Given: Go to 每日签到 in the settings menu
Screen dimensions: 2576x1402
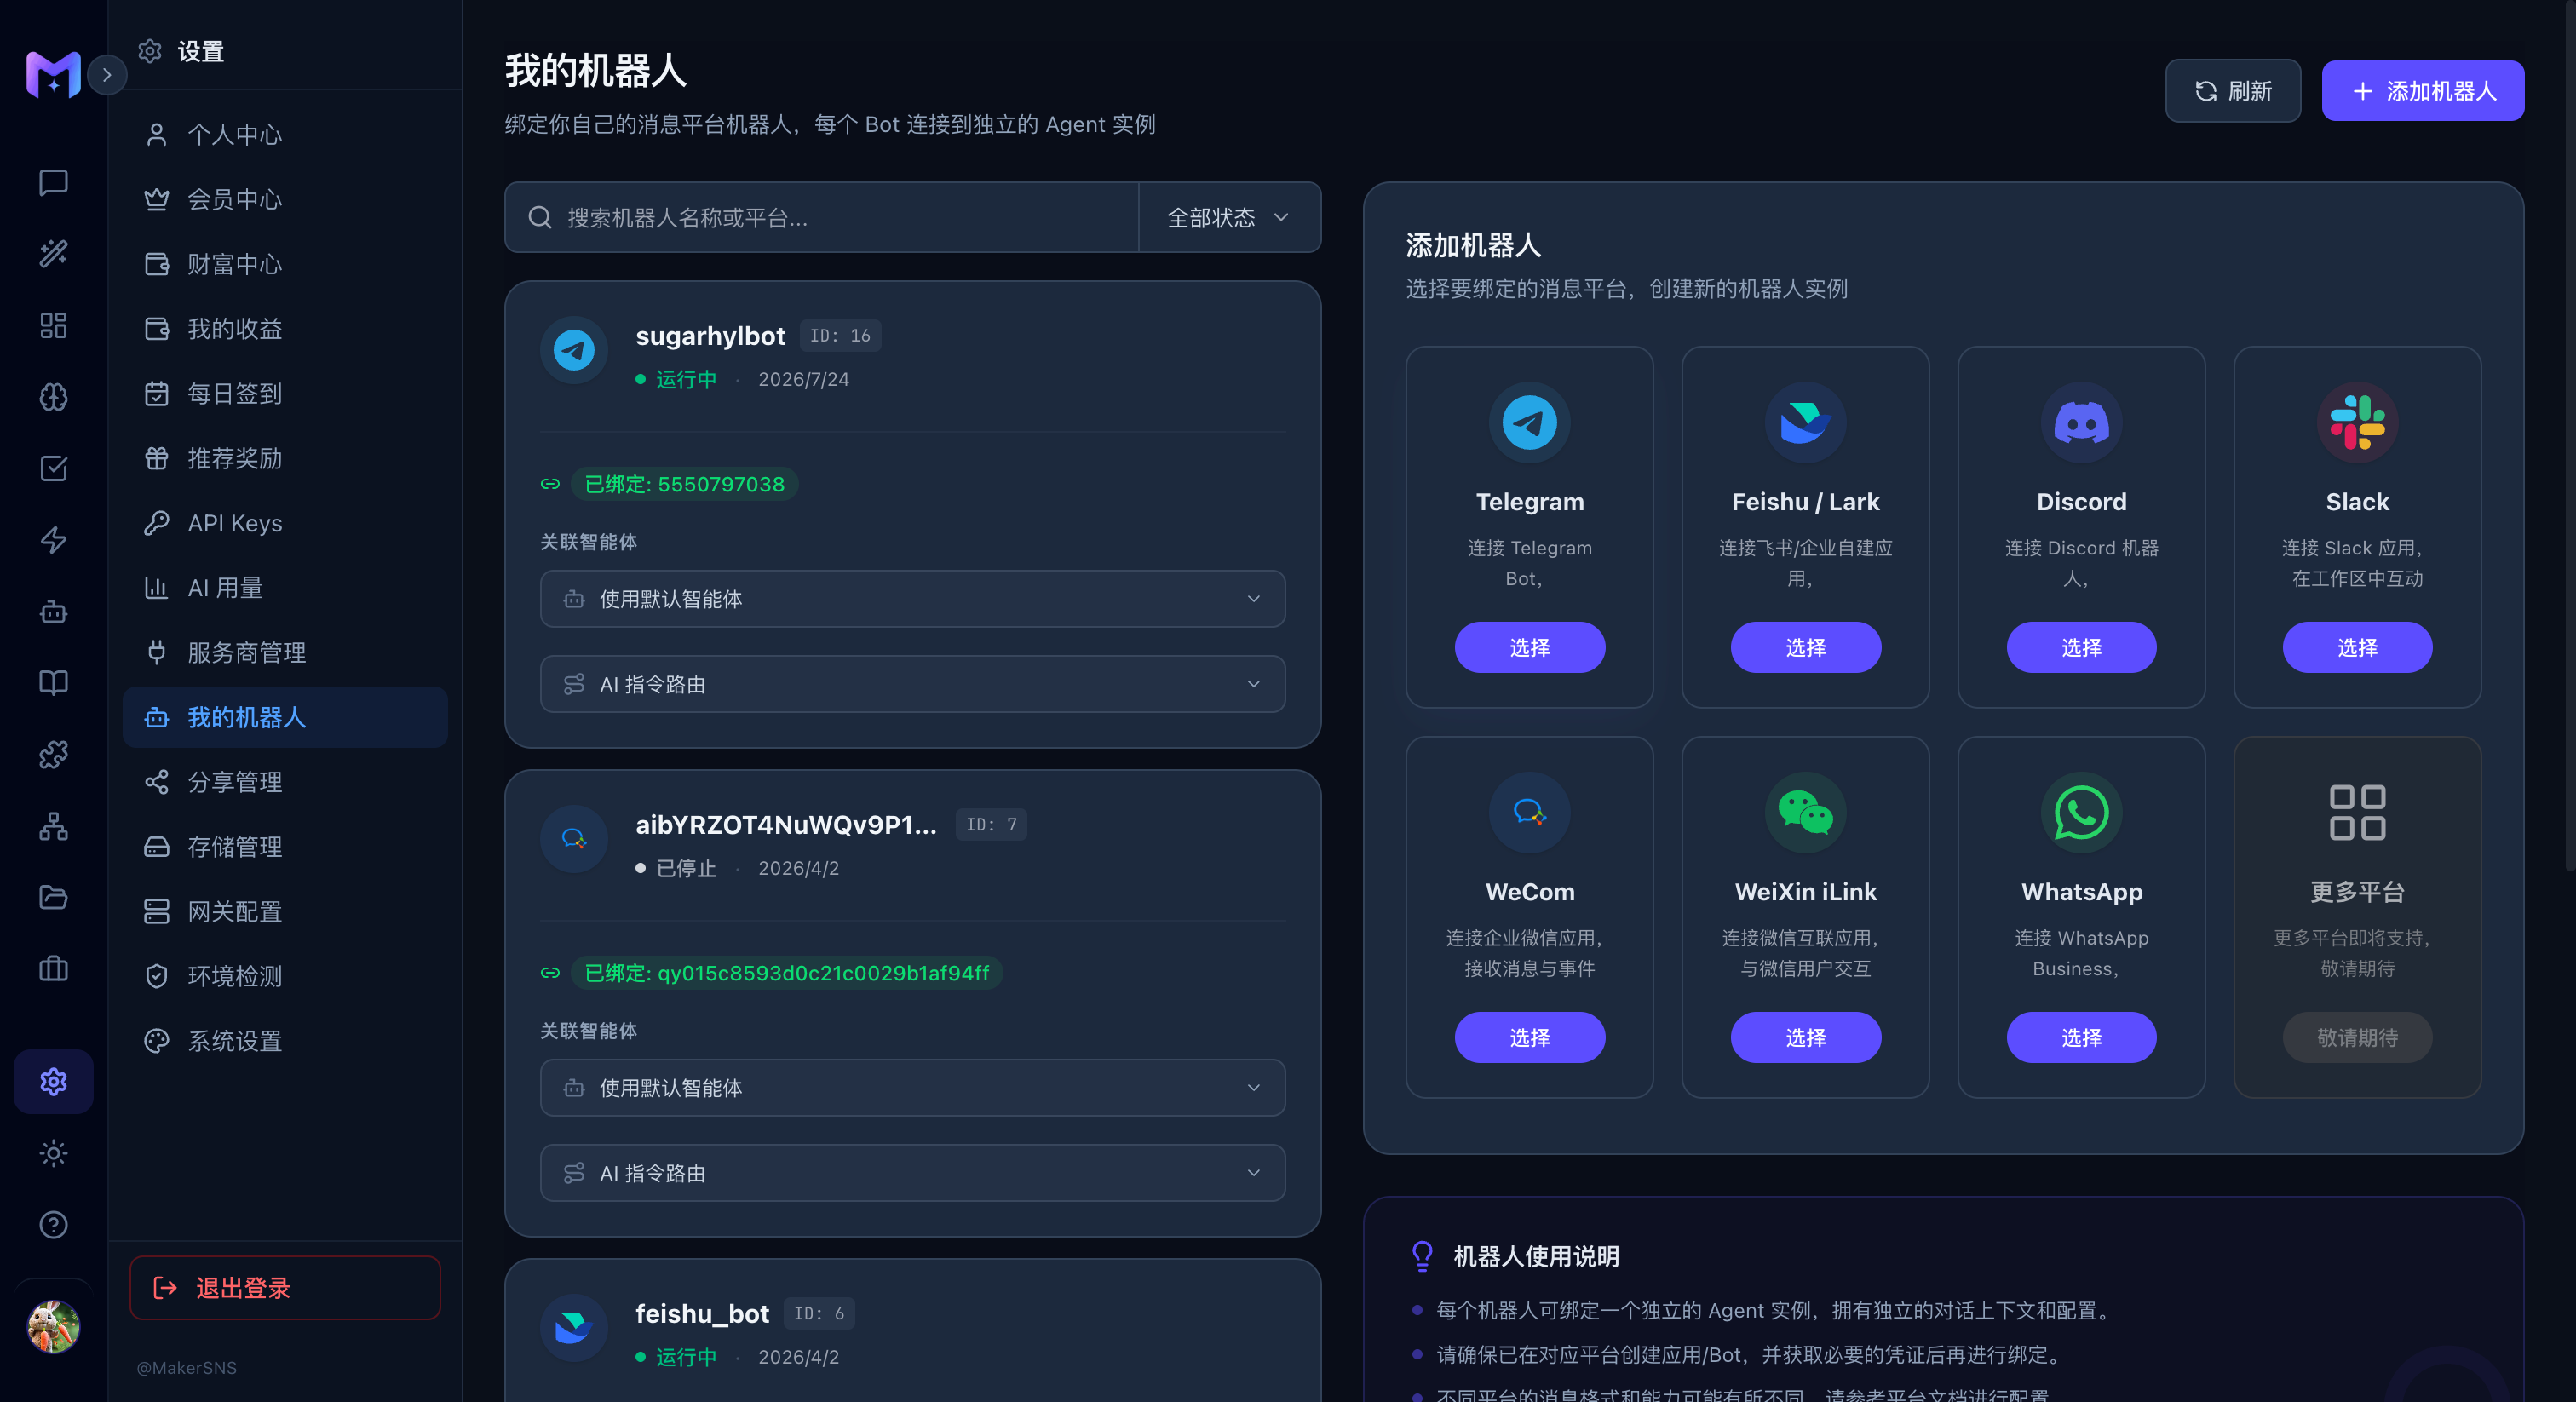Looking at the screenshot, I should [x=285, y=394].
